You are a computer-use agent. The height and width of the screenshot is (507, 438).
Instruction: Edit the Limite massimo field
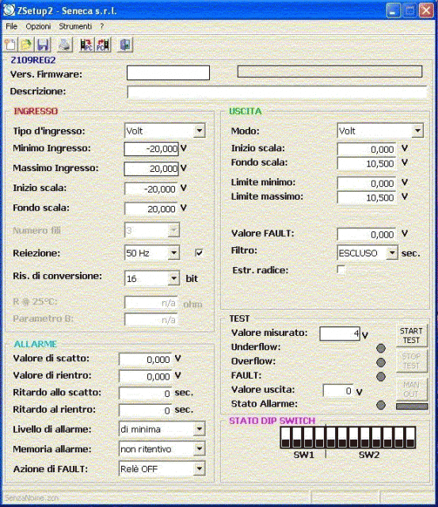[367, 197]
